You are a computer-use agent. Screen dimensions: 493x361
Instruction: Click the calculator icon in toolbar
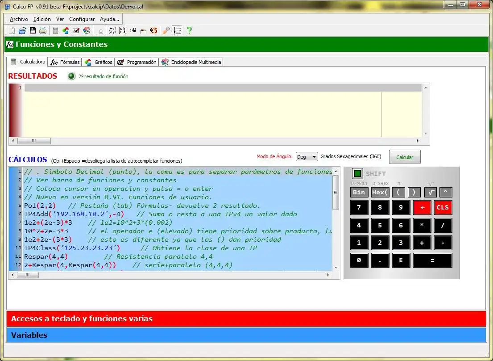click(56, 30)
